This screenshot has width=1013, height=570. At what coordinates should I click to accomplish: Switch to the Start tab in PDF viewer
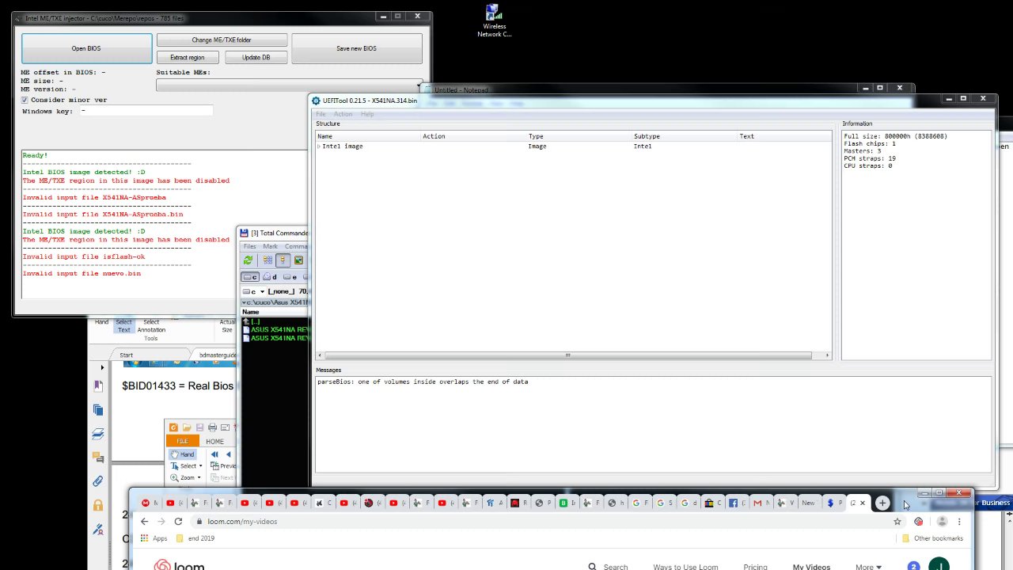pos(127,355)
